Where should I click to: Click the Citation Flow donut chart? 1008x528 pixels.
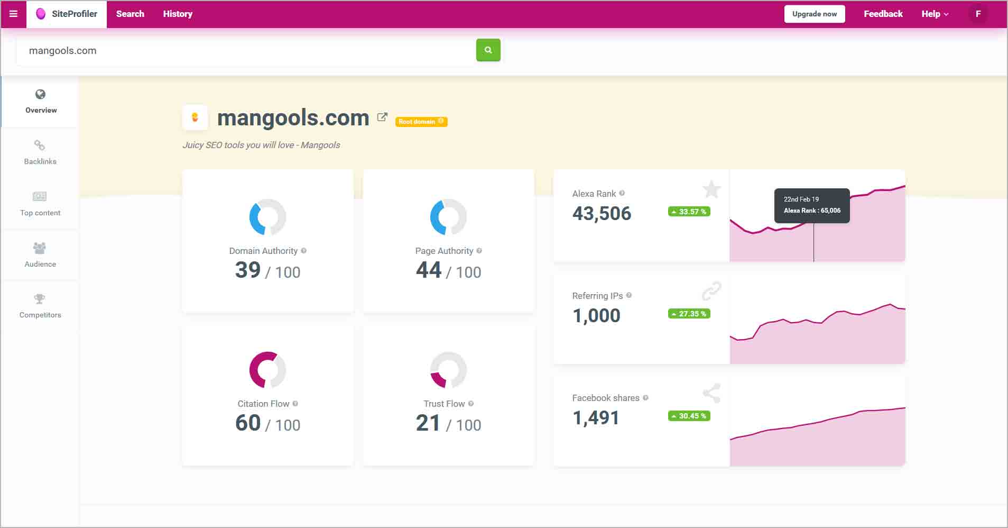(267, 370)
